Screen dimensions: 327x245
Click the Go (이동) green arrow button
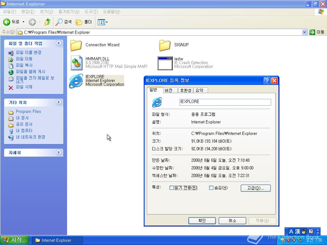click(x=312, y=32)
